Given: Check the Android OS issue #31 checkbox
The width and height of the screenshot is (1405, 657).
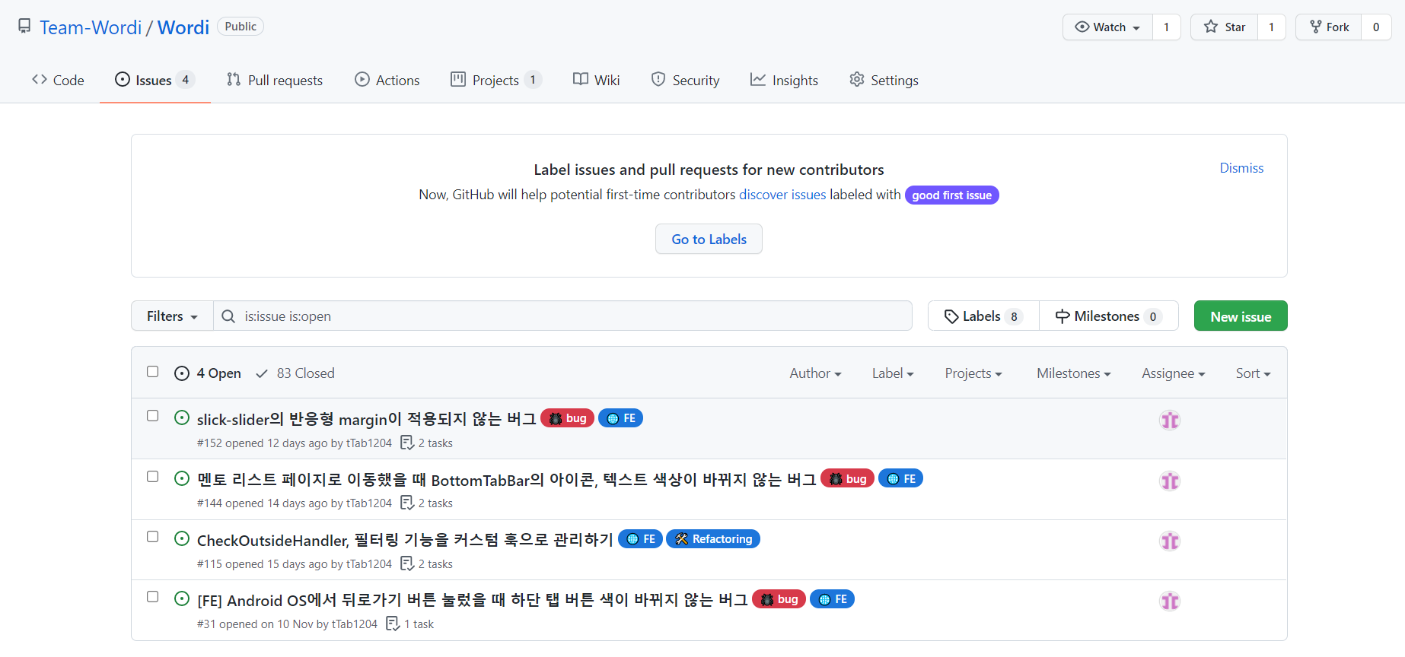Looking at the screenshot, I should (x=153, y=597).
